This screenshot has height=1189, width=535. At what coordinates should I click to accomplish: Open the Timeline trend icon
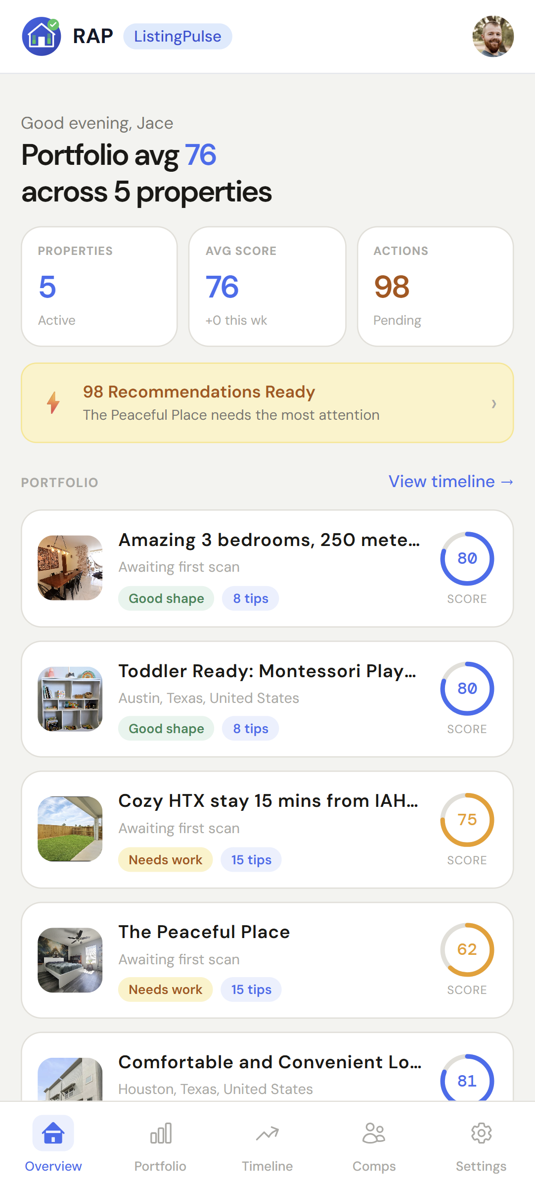pyautogui.click(x=267, y=1133)
